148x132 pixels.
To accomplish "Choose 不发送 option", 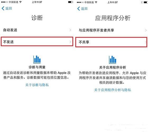I will (x=37, y=42).
